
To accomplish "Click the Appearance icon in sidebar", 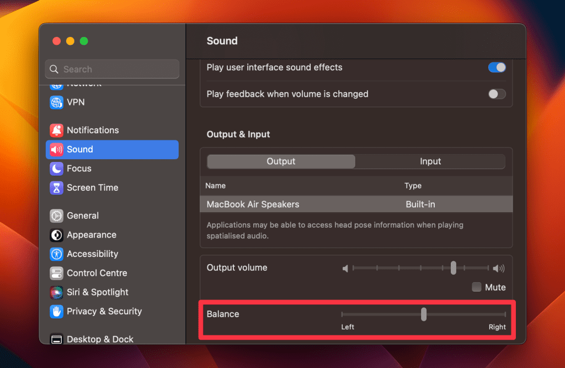I will pyautogui.click(x=56, y=235).
